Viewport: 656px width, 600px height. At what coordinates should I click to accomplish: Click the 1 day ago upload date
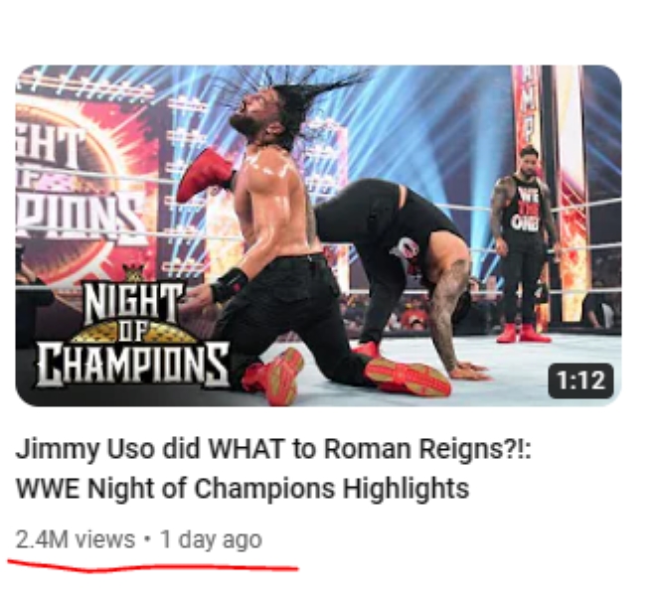tap(212, 539)
